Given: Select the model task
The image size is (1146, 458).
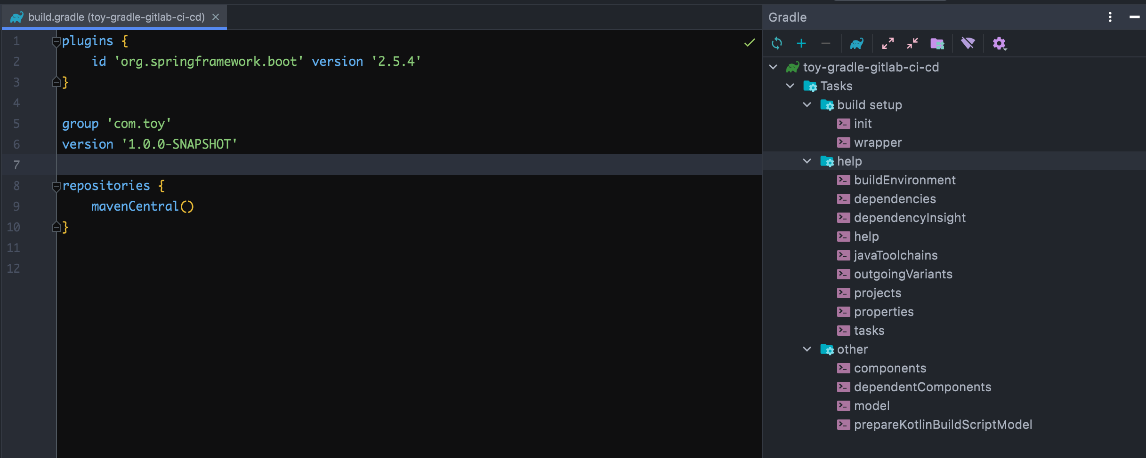Looking at the screenshot, I should (872, 406).
